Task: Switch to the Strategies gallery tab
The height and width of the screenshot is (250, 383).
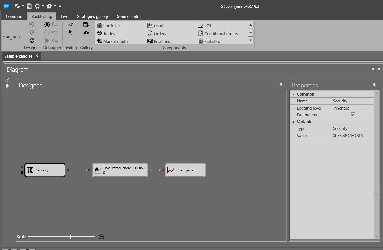Action: [x=92, y=17]
